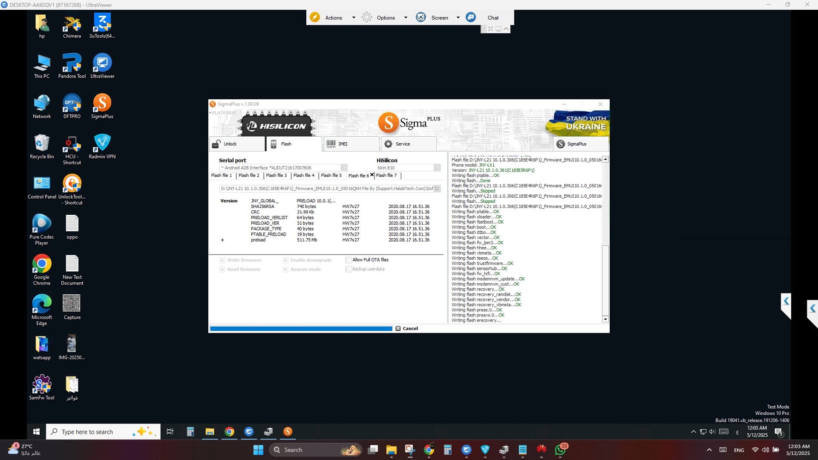
Task: Click the firmware file path field
Action: coord(327,188)
